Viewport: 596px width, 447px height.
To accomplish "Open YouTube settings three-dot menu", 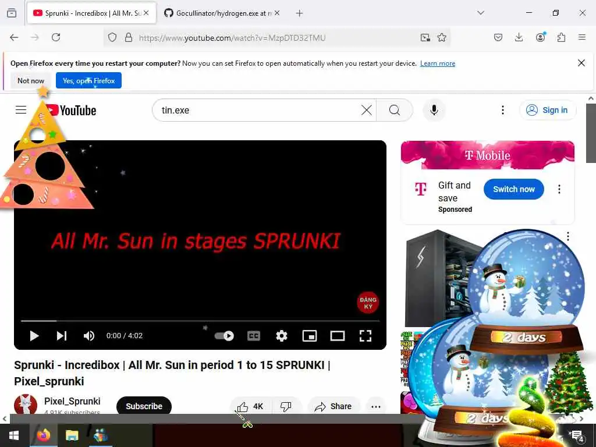I will (x=502, y=110).
